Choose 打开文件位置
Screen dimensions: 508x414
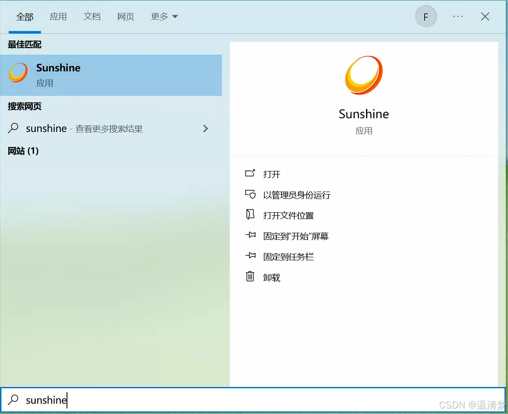pyautogui.click(x=288, y=215)
